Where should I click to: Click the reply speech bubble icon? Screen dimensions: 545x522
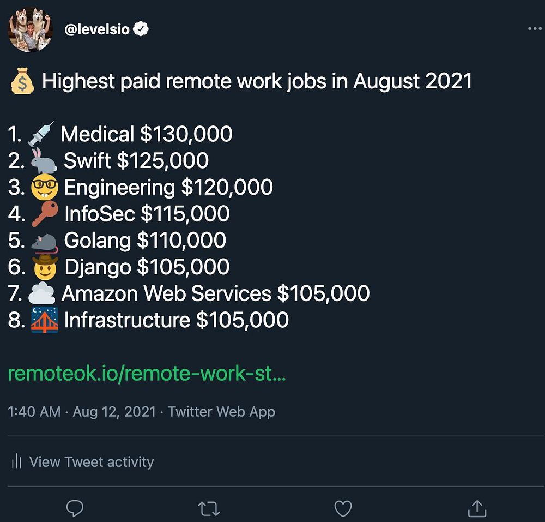pos(75,508)
